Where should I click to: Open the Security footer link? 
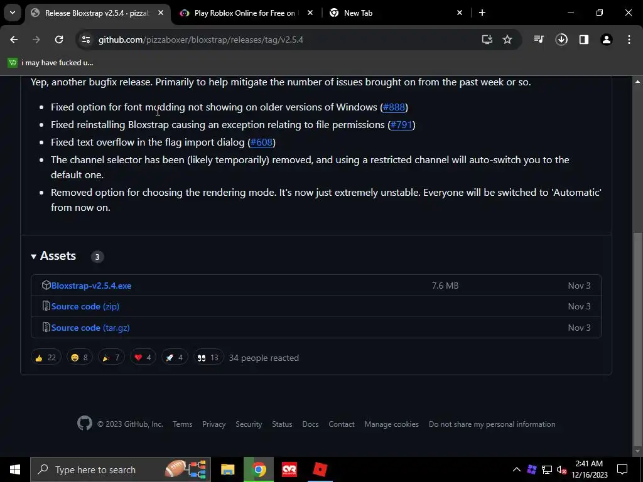point(249,424)
